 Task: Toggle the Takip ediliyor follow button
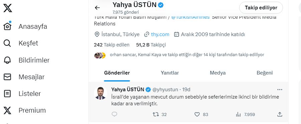(261, 8)
